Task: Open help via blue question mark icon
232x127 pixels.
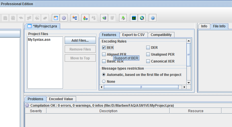Action: tap(153, 18)
